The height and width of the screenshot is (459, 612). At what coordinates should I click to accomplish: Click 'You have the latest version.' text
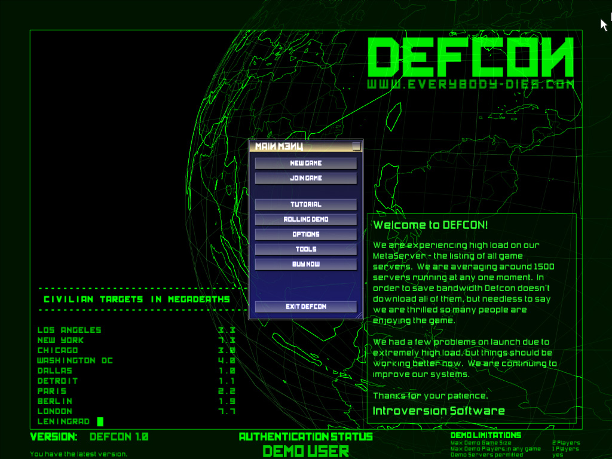78,454
